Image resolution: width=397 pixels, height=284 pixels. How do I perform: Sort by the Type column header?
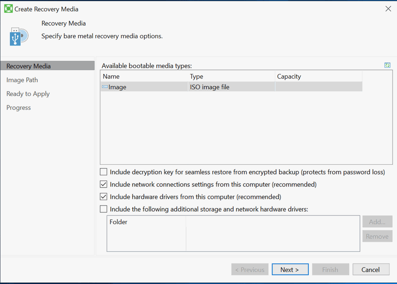click(x=231, y=76)
